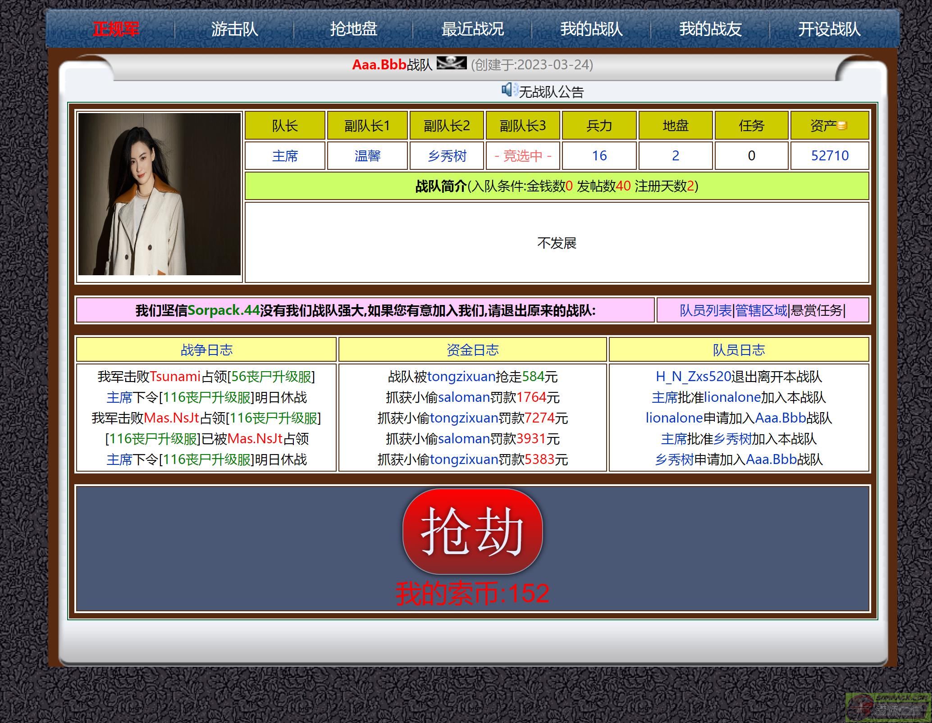The width and height of the screenshot is (932, 723).
Task: Click the team avatar portrait image
Action: (x=160, y=194)
